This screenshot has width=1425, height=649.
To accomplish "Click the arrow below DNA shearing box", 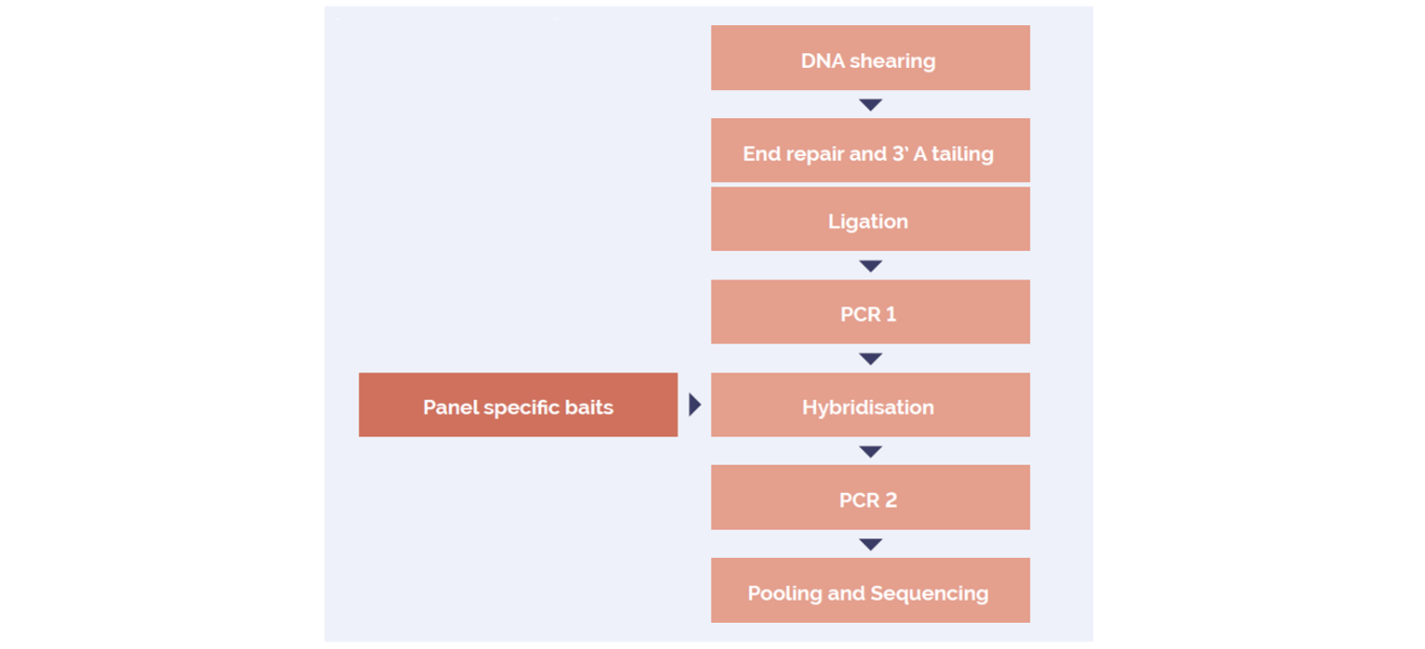I will click(x=870, y=105).
